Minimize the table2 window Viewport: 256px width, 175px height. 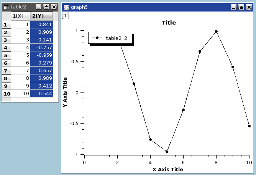[39, 7]
